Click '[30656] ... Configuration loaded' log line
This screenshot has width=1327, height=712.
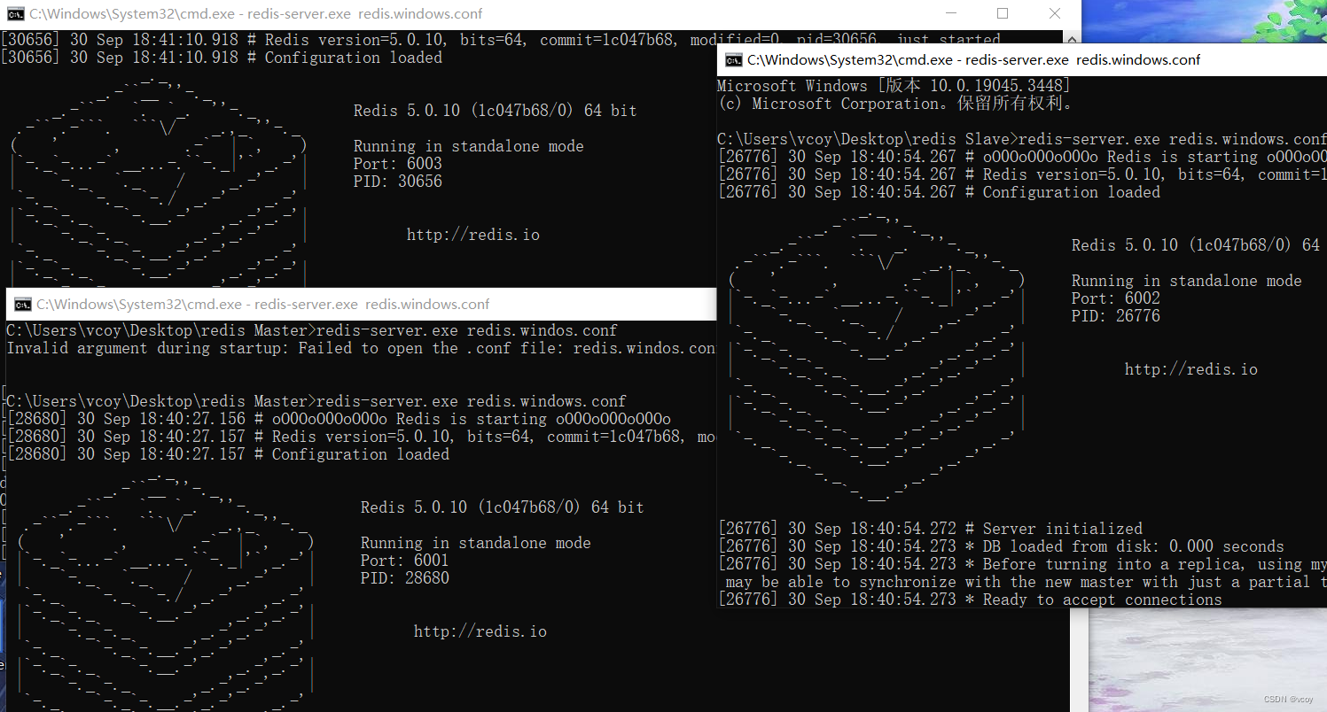[222, 58]
